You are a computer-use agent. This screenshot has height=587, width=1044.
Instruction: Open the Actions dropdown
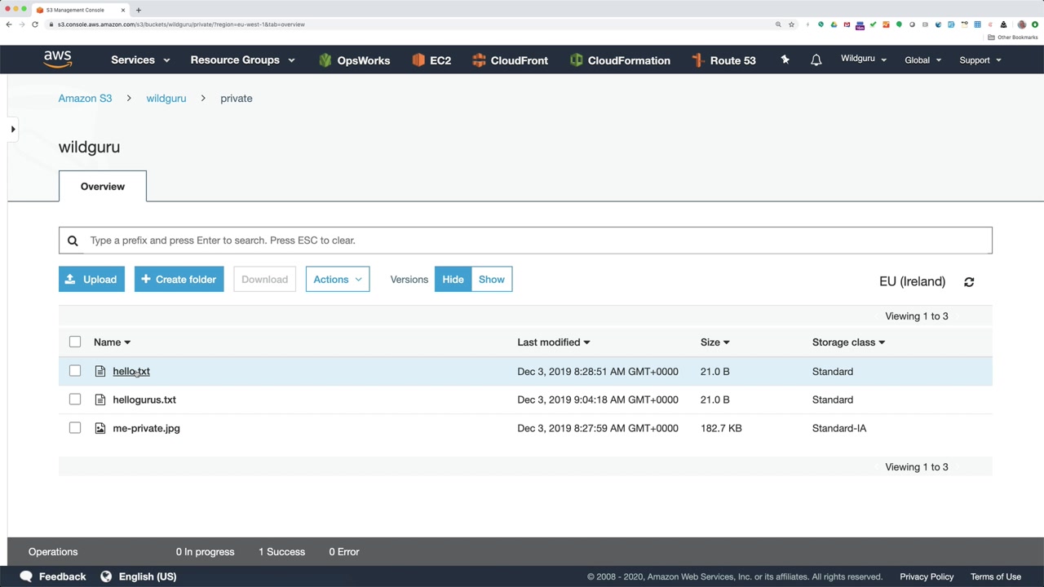click(338, 280)
